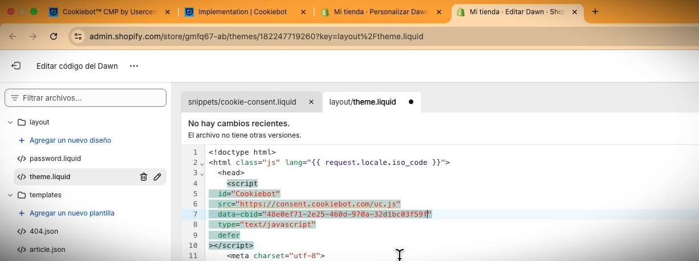The height and width of the screenshot is (261, 699).
Task: Select theme.liquid in the file tree
Action: click(x=50, y=177)
